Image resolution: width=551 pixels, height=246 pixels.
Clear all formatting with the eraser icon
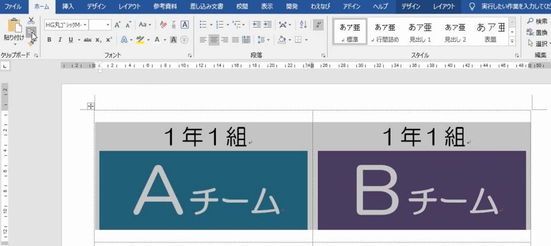163,25
